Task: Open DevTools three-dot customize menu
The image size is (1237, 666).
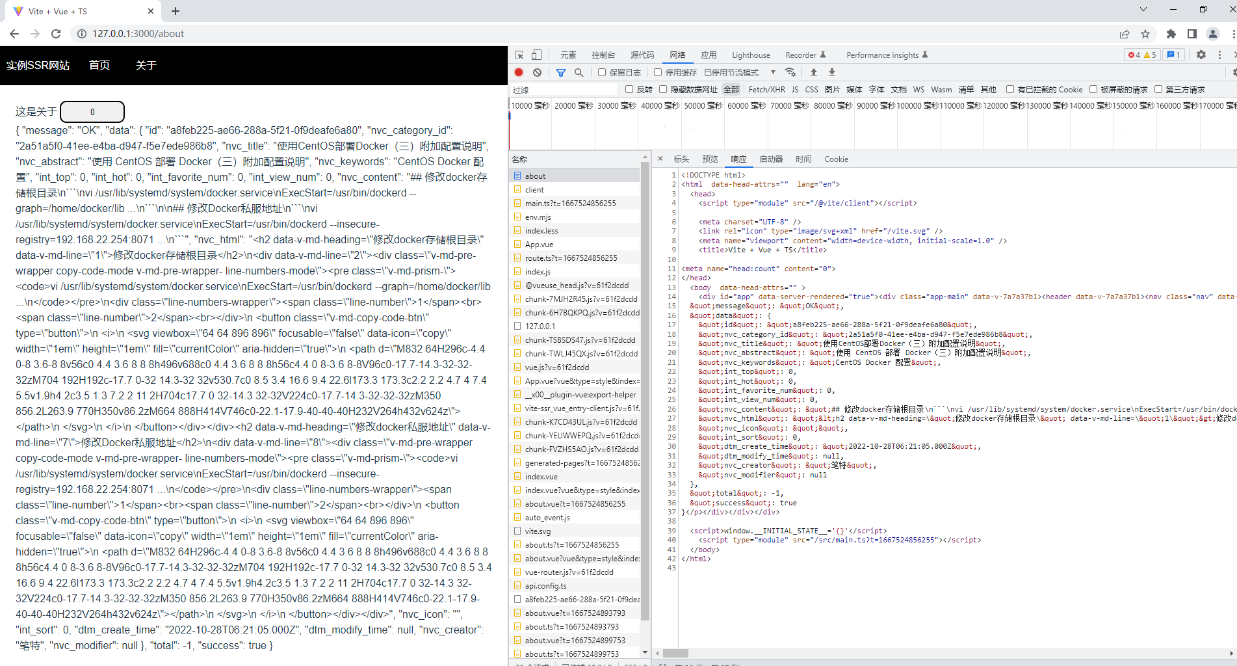Action: (1219, 55)
